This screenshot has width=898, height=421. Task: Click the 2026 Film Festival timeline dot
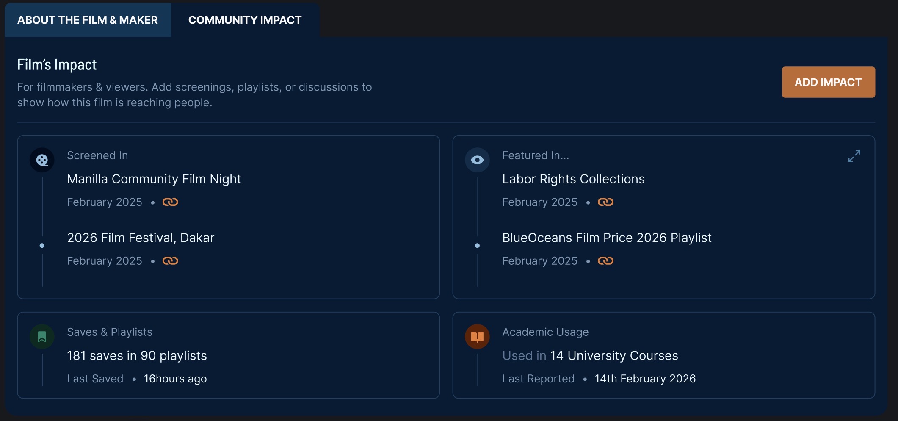[x=42, y=246]
